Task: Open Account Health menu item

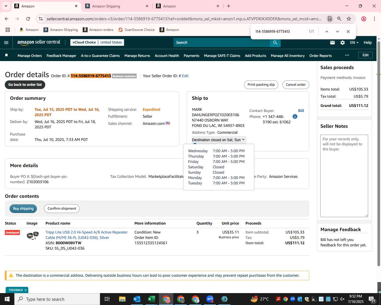Action: point(167,56)
